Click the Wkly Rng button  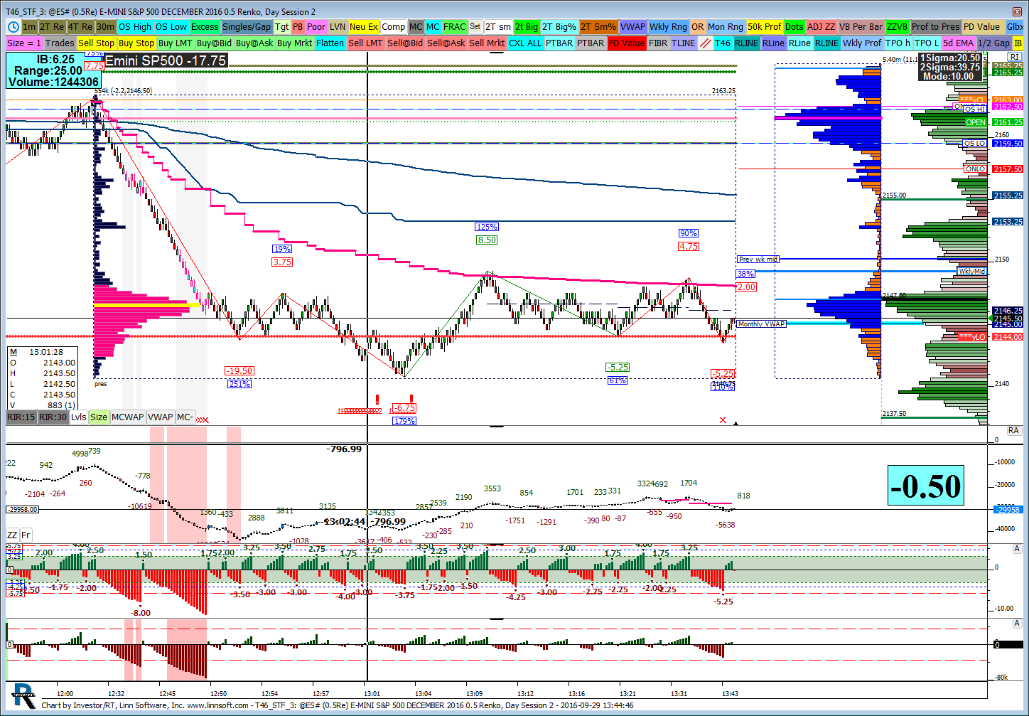coord(669,27)
